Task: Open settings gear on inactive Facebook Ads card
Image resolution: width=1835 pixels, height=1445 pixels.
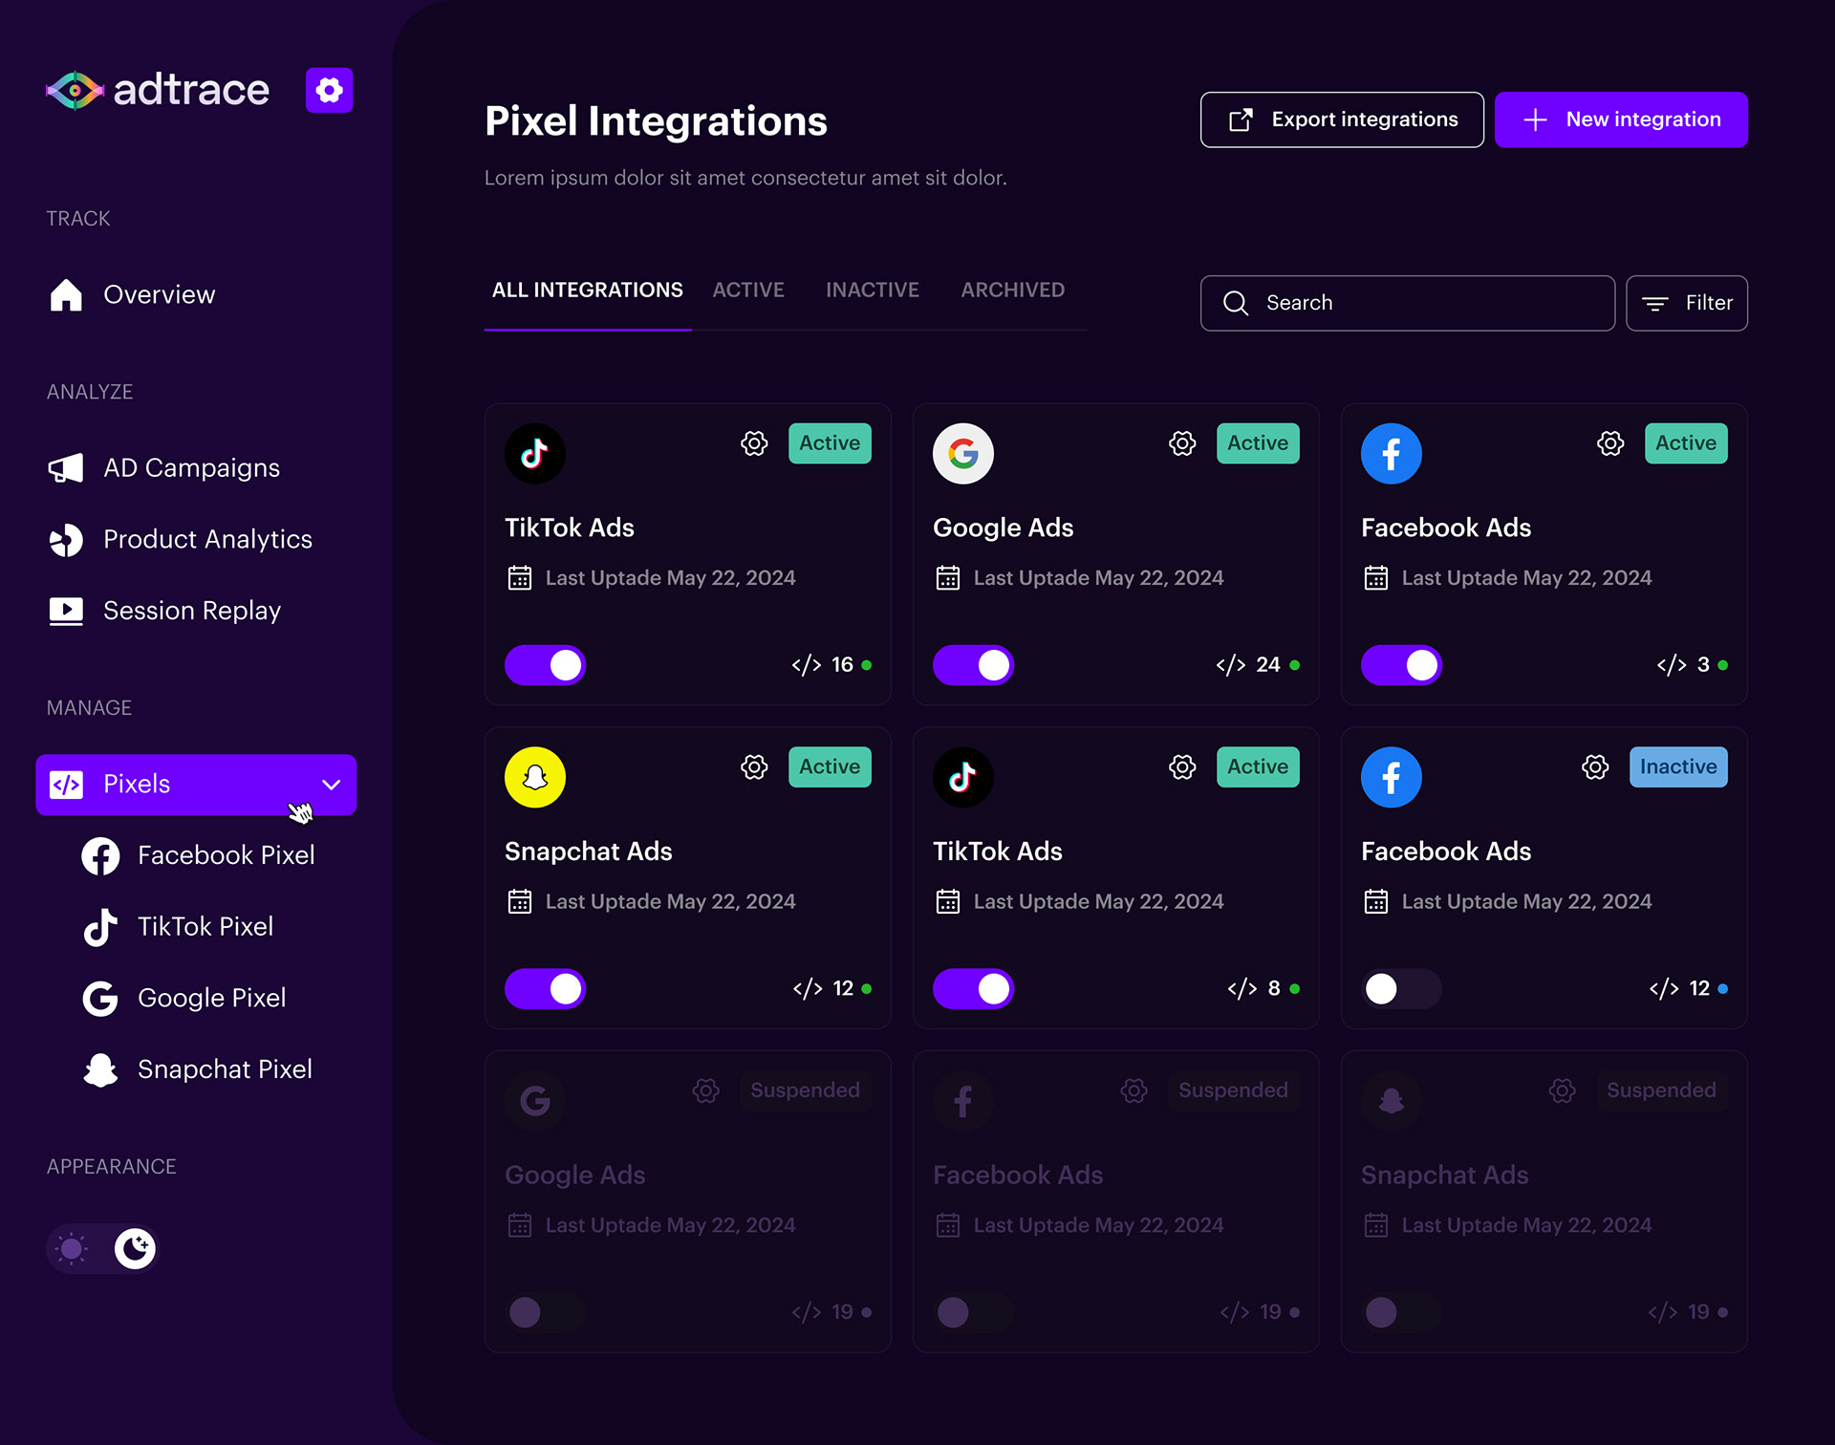Action: [x=1594, y=767]
